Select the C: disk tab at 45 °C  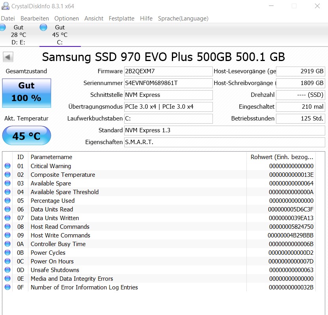(x=60, y=35)
